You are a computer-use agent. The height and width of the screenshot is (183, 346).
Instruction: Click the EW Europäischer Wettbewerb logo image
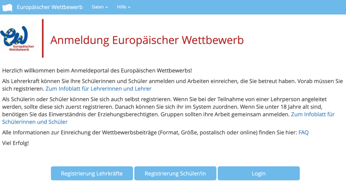(18, 39)
